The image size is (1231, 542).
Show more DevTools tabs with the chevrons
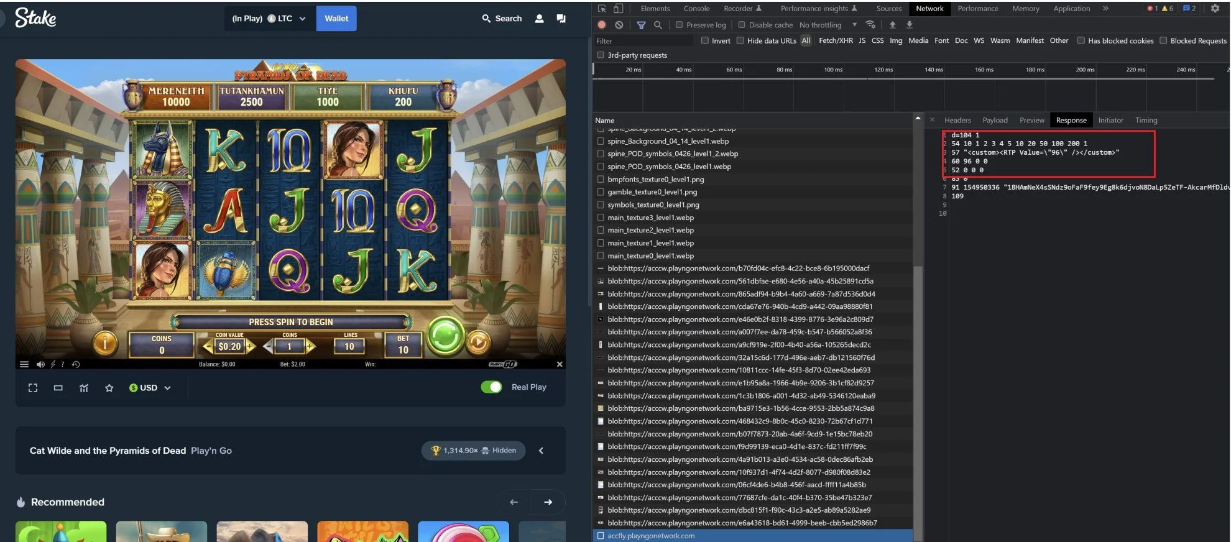coord(1105,9)
